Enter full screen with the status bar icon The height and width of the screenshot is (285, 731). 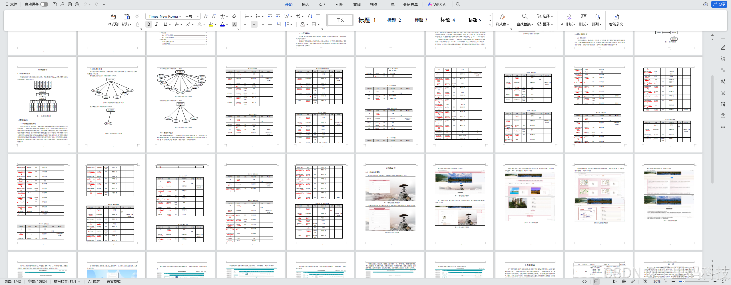point(724,281)
